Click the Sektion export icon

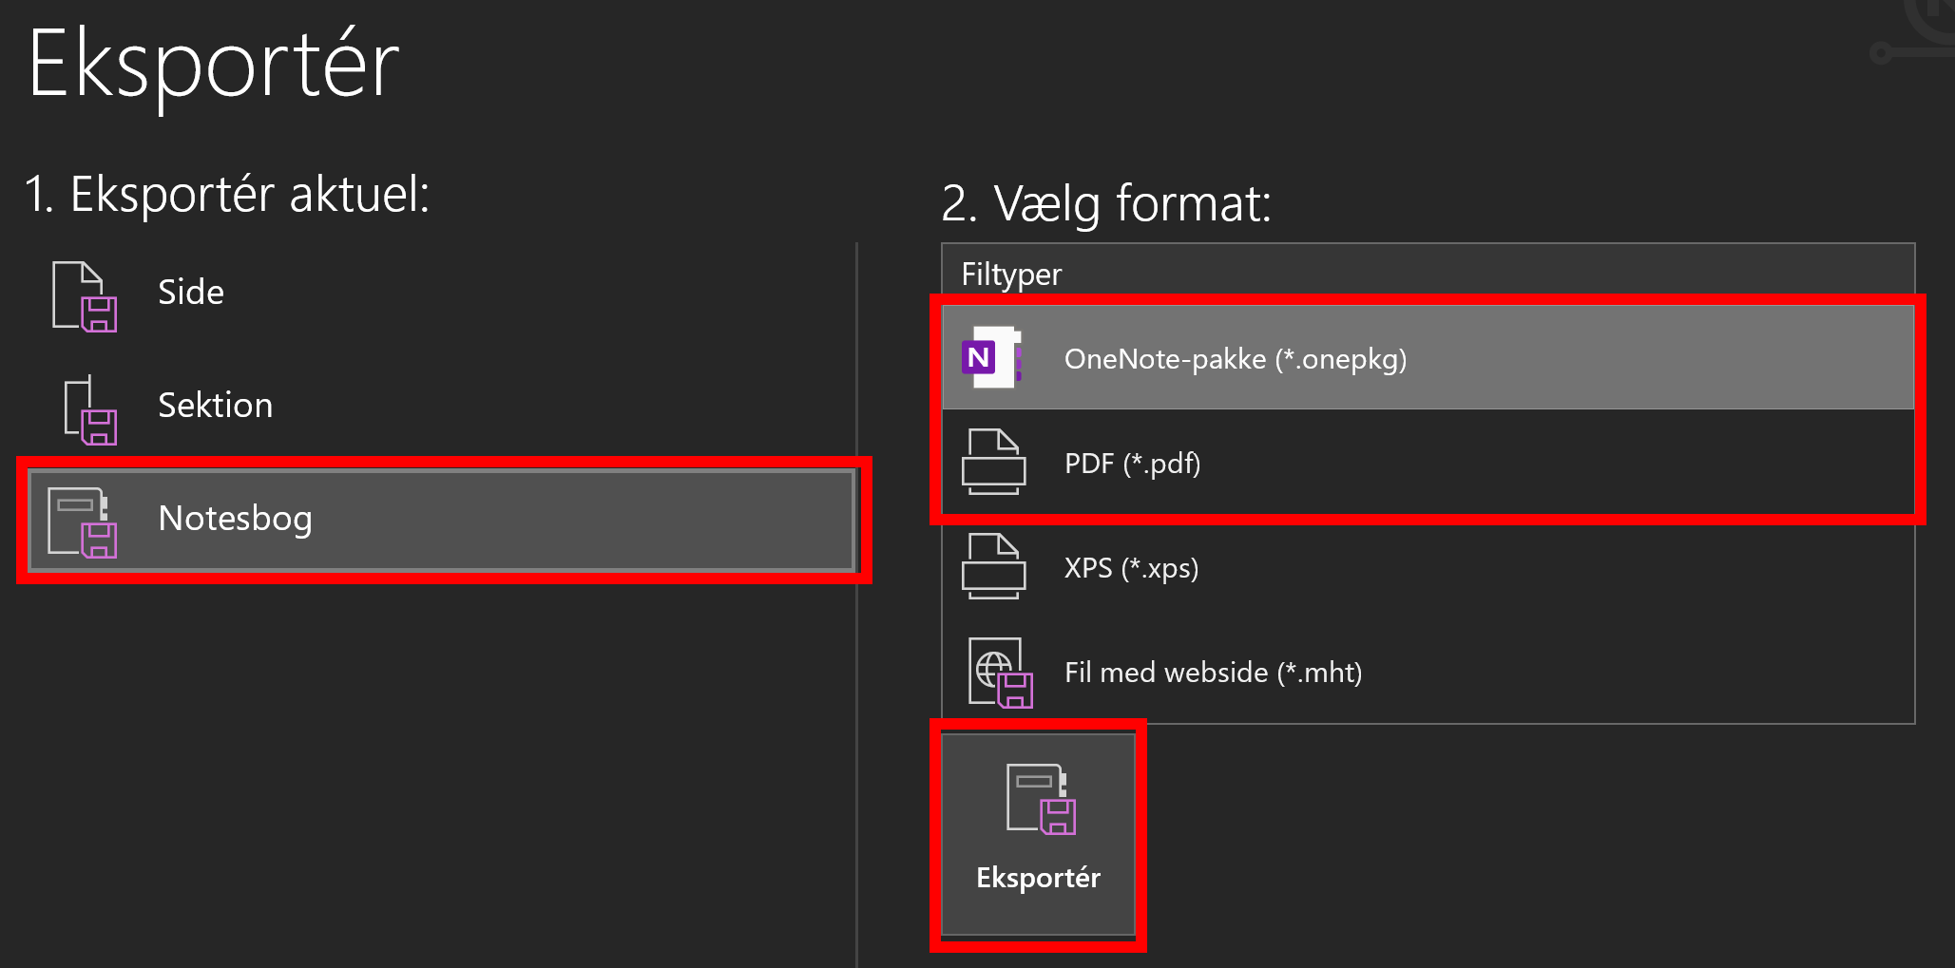89,409
